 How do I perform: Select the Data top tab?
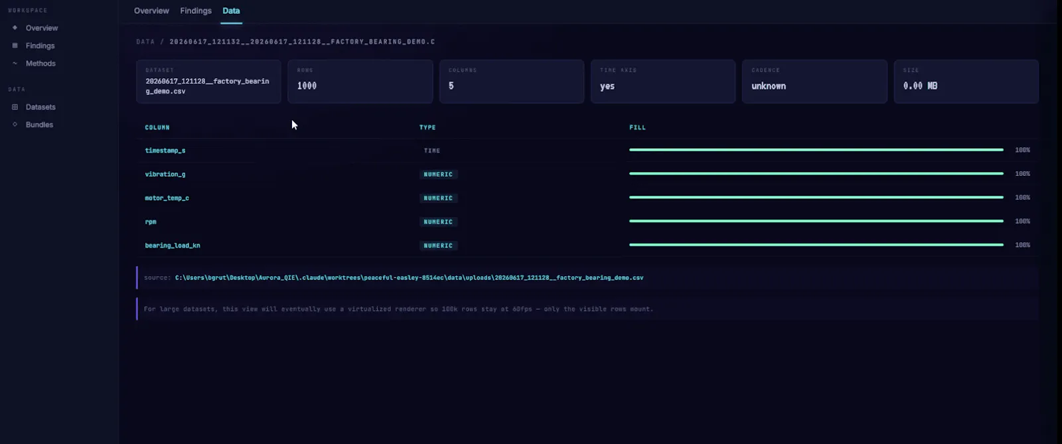231,11
